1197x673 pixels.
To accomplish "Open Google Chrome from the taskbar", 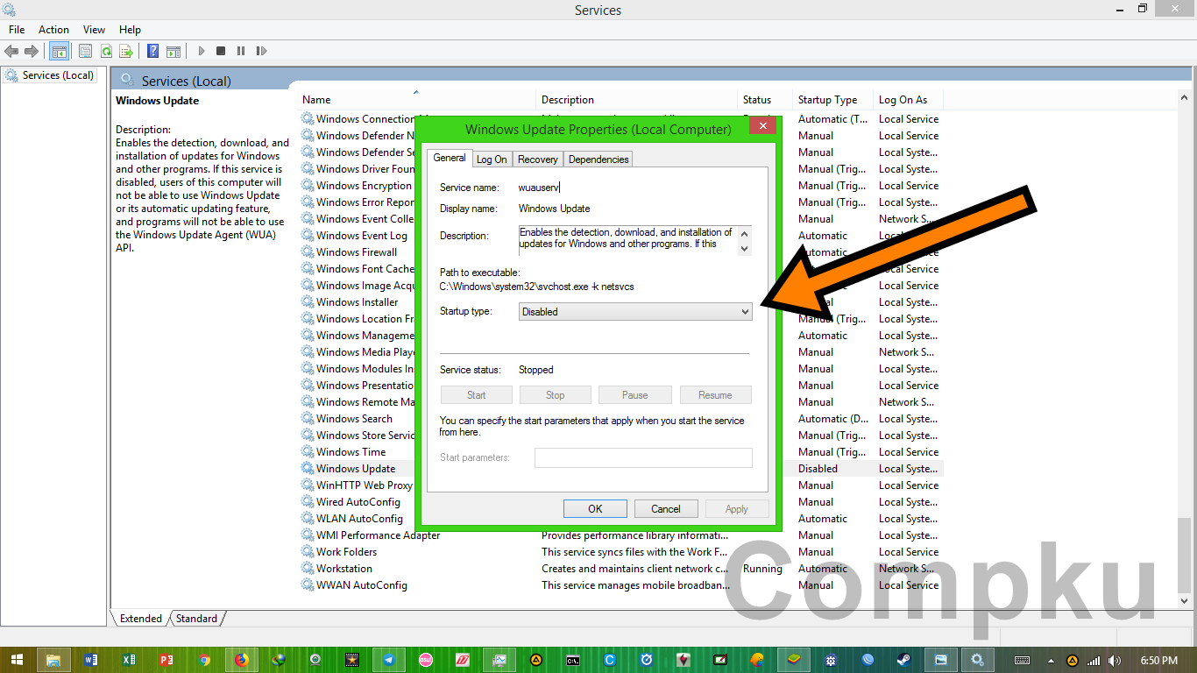I will click(x=204, y=660).
